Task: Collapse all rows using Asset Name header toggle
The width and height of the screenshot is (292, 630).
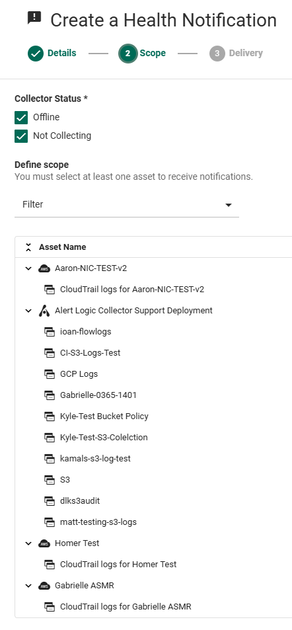Action: coord(28,247)
